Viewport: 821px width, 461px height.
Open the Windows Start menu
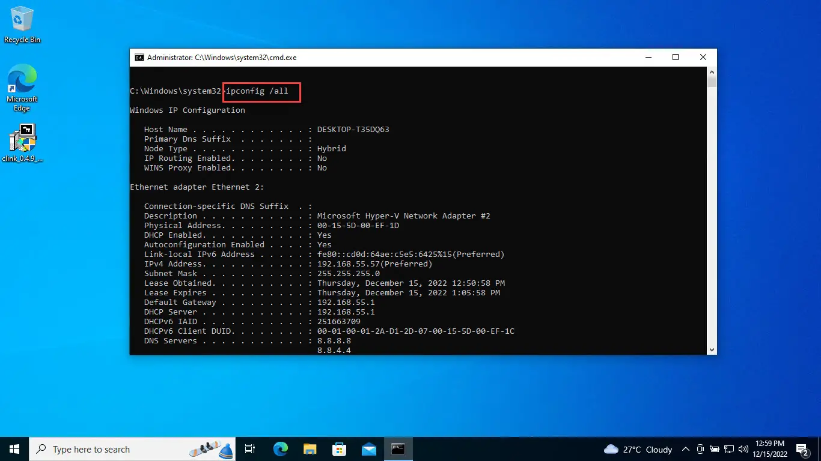14,449
